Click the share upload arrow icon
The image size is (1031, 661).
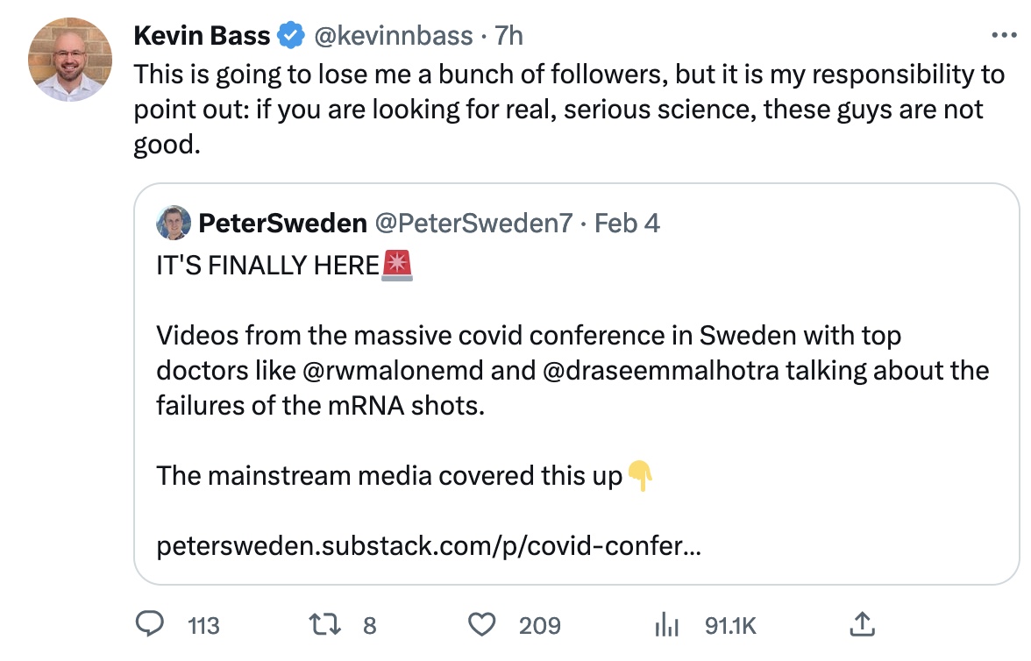pos(862,624)
